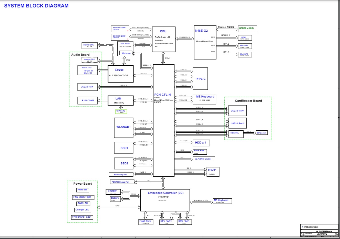Click the SSD2 block
340x239 pixels.
click(124, 163)
